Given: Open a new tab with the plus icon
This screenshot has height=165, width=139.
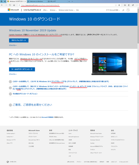Looking at the screenshot, I should pos(69,2).
